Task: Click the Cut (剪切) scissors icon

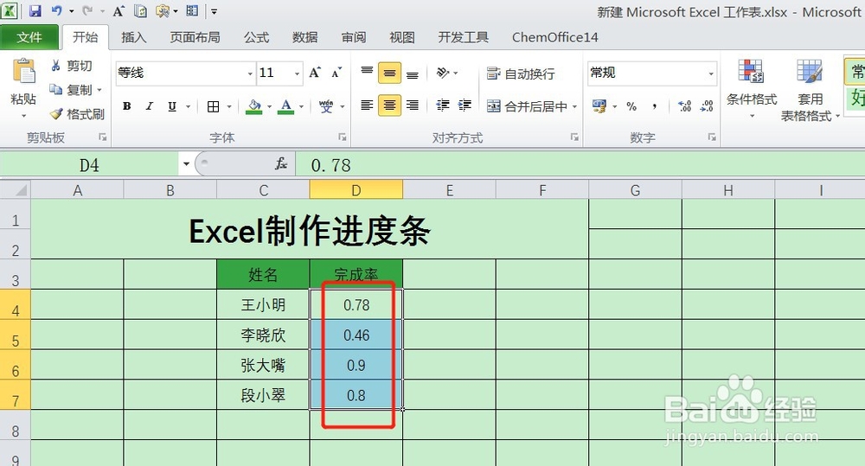Action: pyautogui.click(x=55, y=66)
